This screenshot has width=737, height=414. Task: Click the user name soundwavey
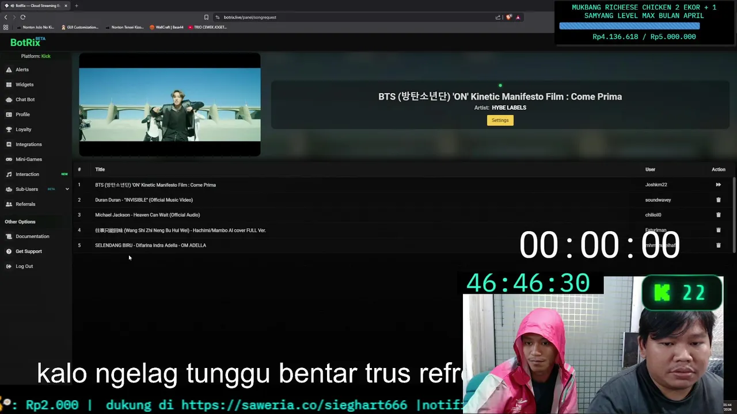coord(658,200)
